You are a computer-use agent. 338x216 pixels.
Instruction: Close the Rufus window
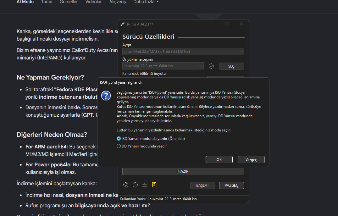(241, 24)
